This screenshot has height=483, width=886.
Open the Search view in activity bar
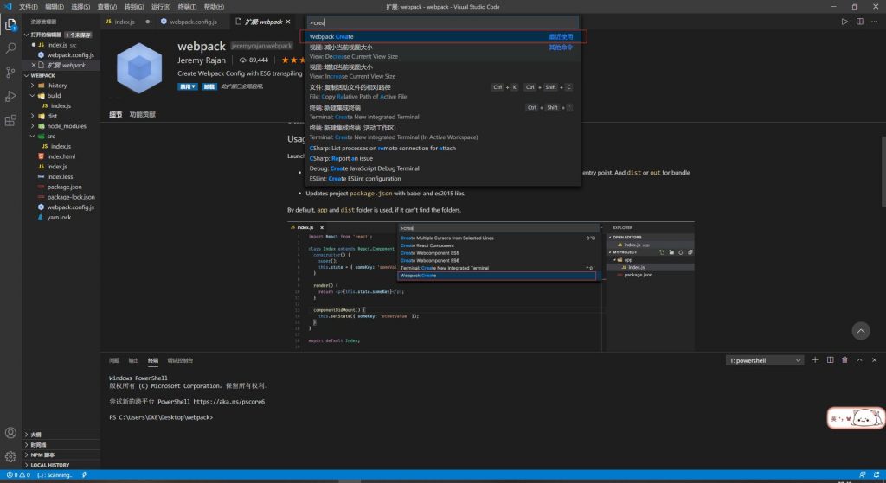point(11,48)
